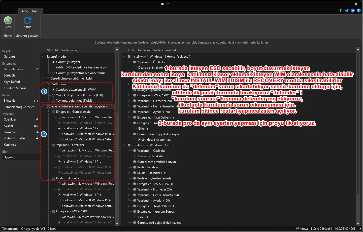Screen dimensions: 363x232
Task: Click up arrow of overview pane scrollbar
Action: point(358,49)
